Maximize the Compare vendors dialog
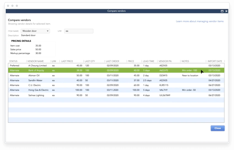This screenshot has width=234, height=150. (x=222, y=11)
